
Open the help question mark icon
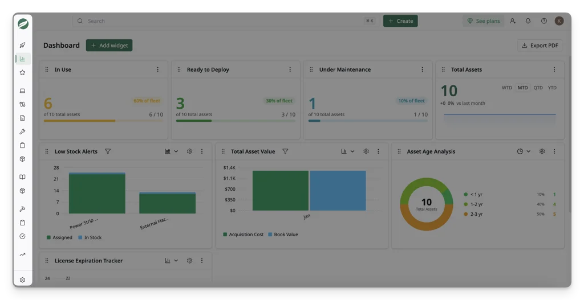544,21
